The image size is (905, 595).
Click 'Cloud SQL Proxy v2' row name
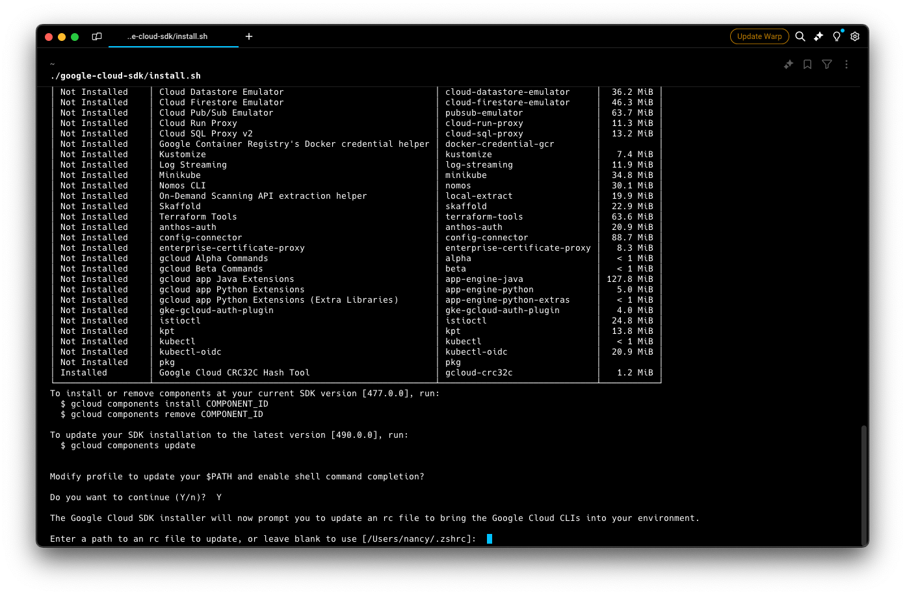click(205, 134)
